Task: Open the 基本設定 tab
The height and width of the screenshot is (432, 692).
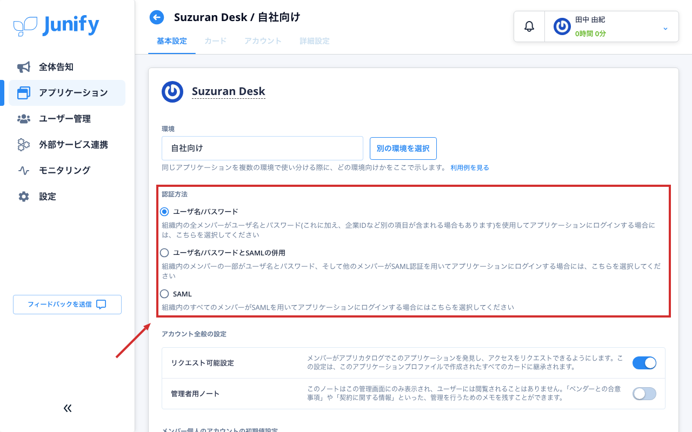Action: [x=172, y=41]
